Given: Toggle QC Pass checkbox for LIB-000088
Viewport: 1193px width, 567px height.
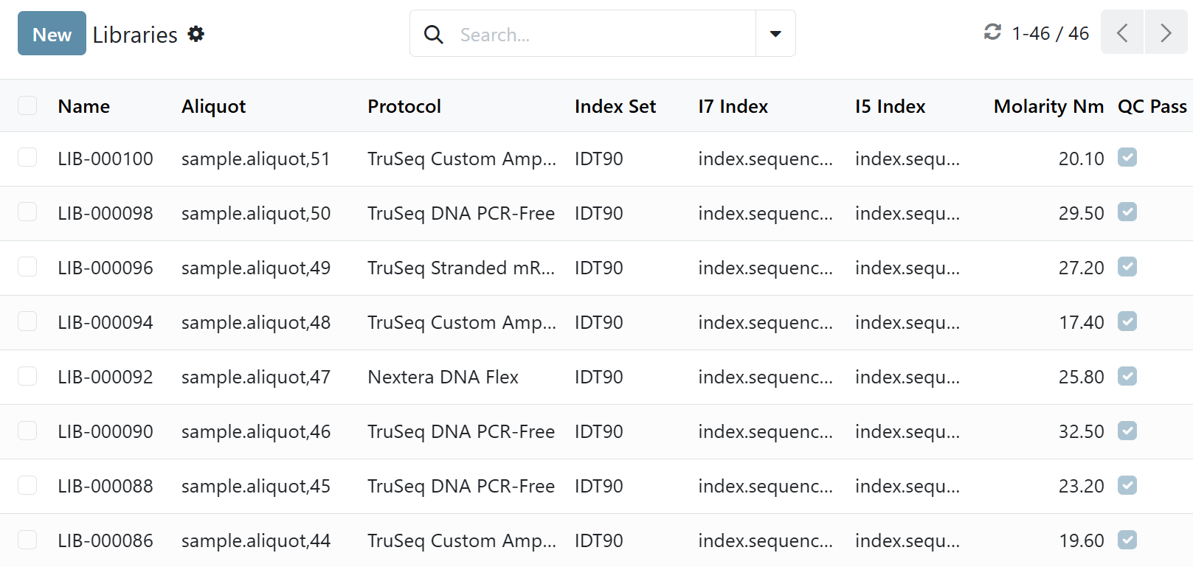Looking at the screenshot, I should 1127,485.
